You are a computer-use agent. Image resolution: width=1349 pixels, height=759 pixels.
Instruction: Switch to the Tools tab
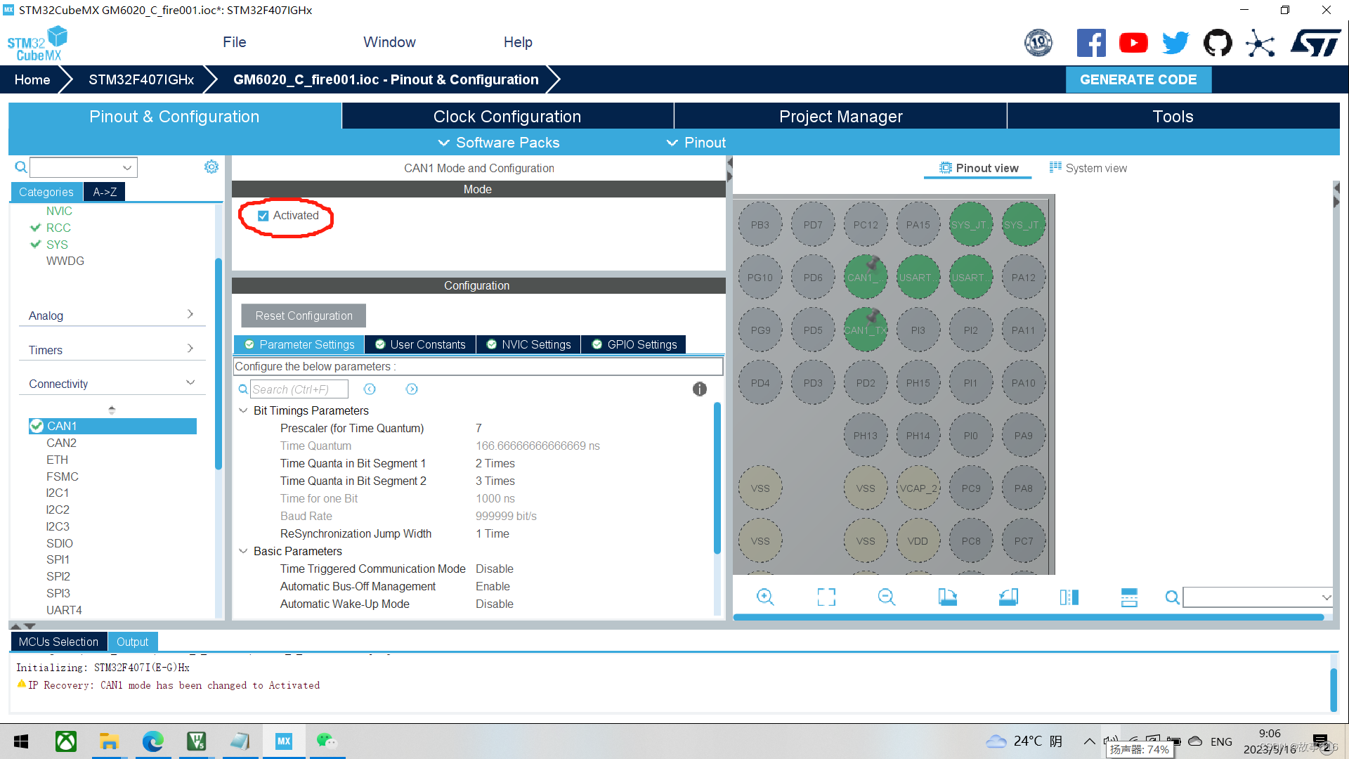point(1173,117)
